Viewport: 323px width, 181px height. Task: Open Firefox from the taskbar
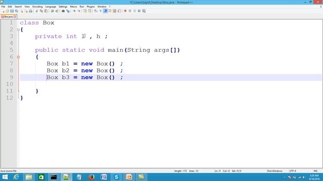(x=91, y=177)
